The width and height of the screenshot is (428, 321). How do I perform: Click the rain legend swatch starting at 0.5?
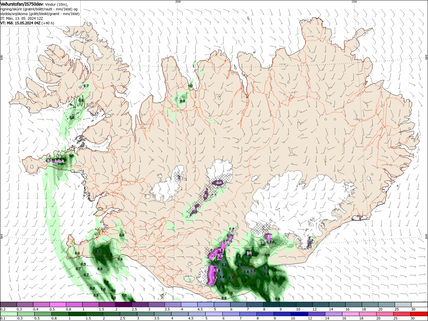43,314
